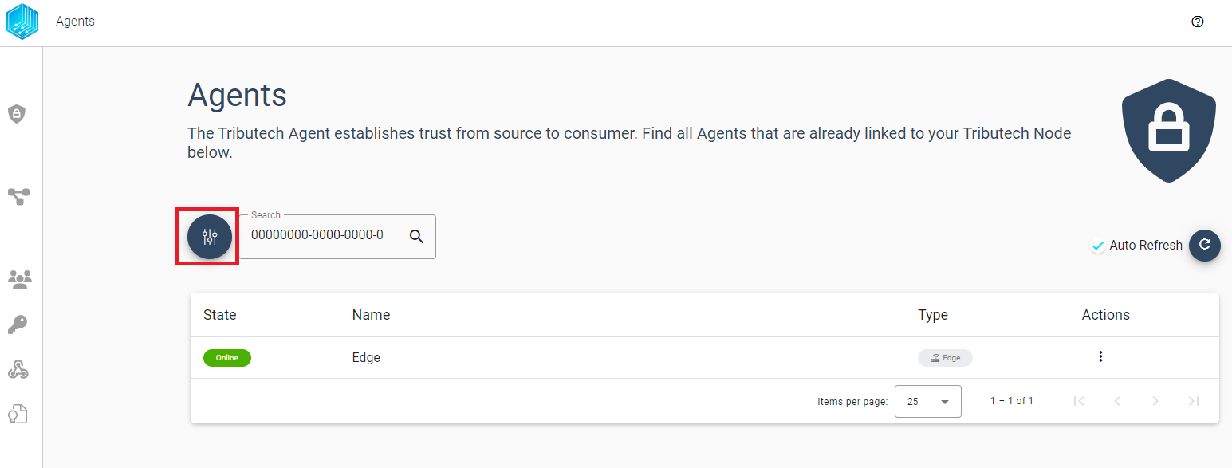Image resolution: width=1232 pixels, height=468 pixels.
Task: Click the Online state badge
Action: 227,358
